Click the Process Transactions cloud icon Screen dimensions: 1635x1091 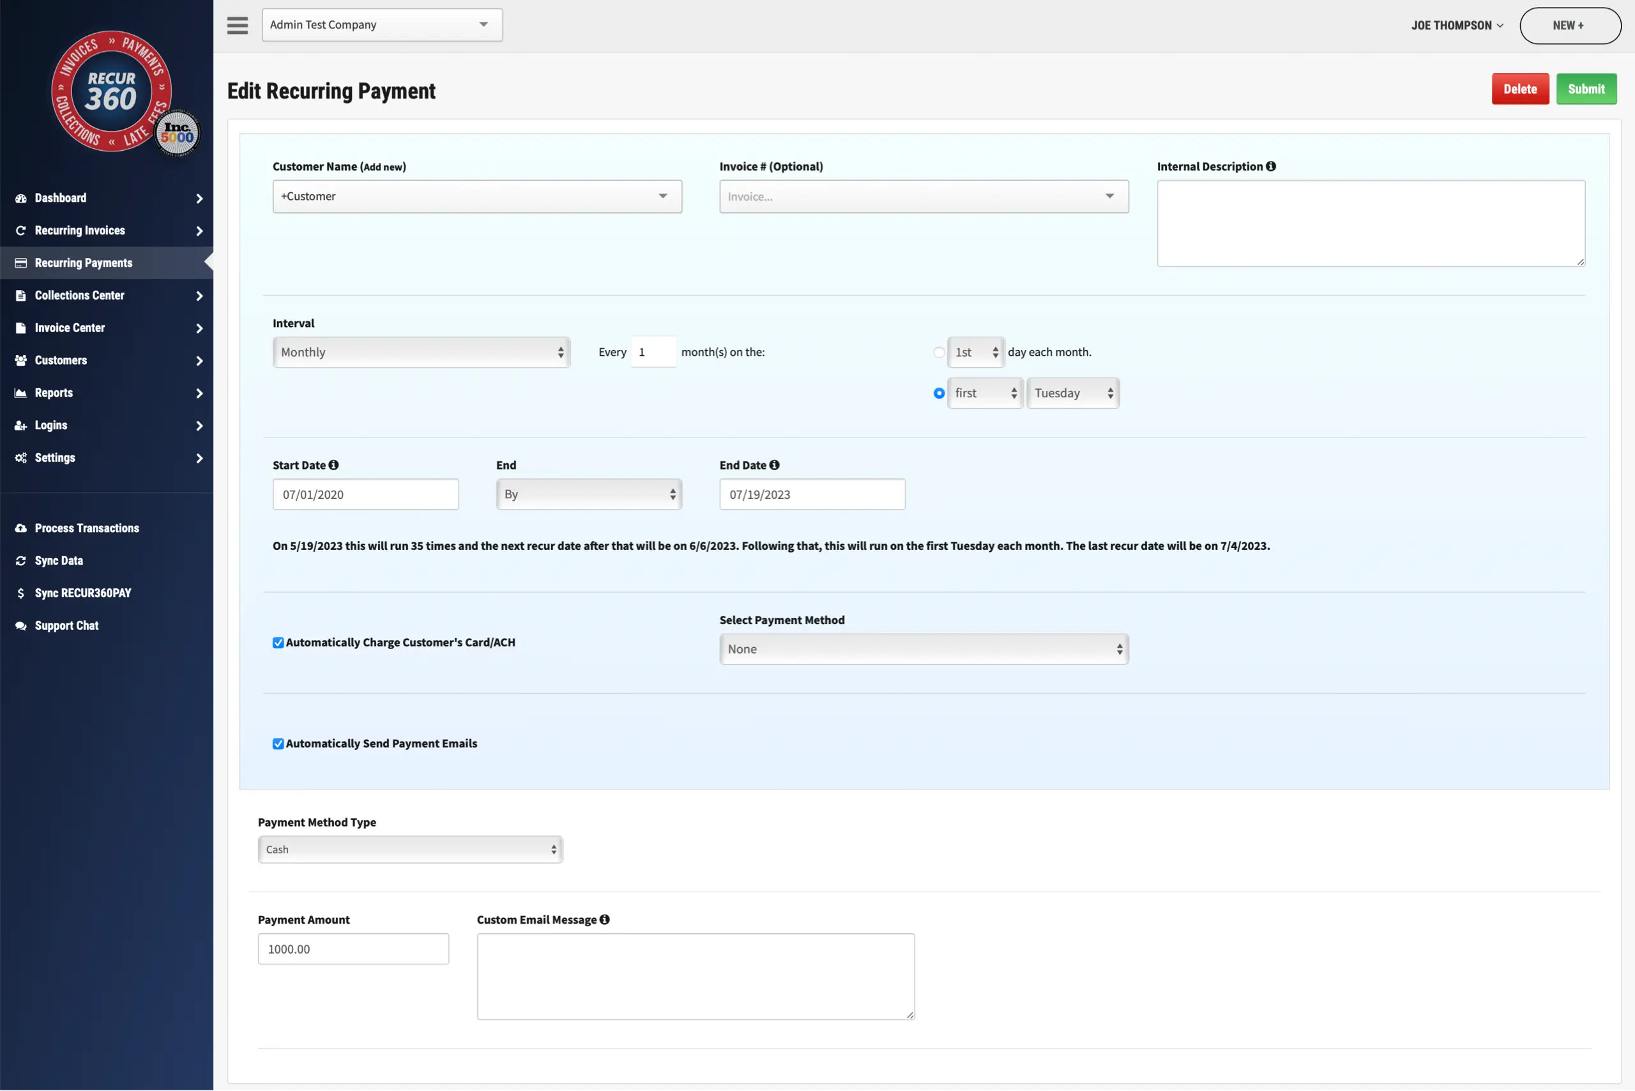(21, 528)
